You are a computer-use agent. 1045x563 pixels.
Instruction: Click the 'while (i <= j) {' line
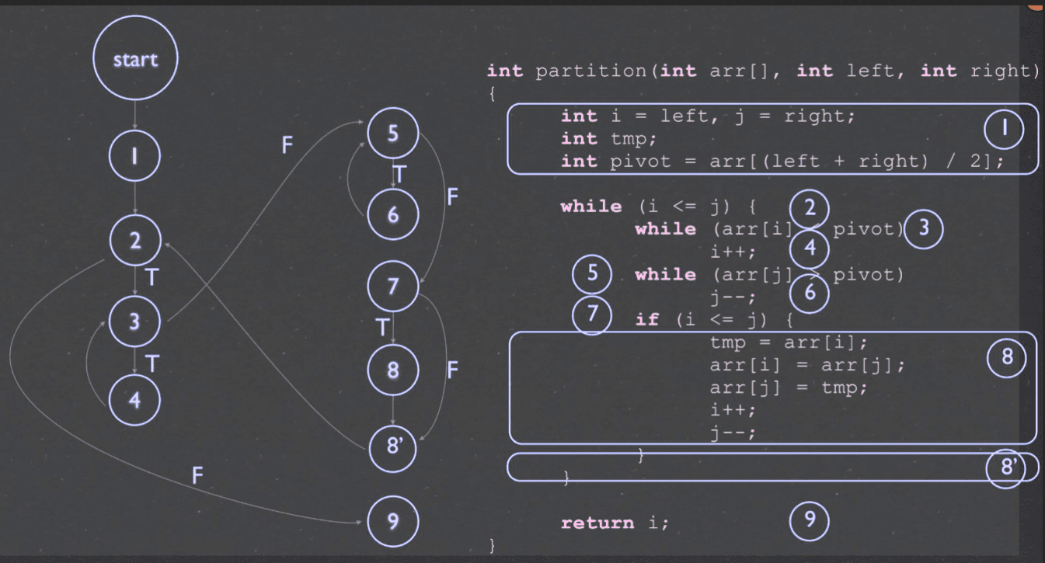tap(659, 207)
